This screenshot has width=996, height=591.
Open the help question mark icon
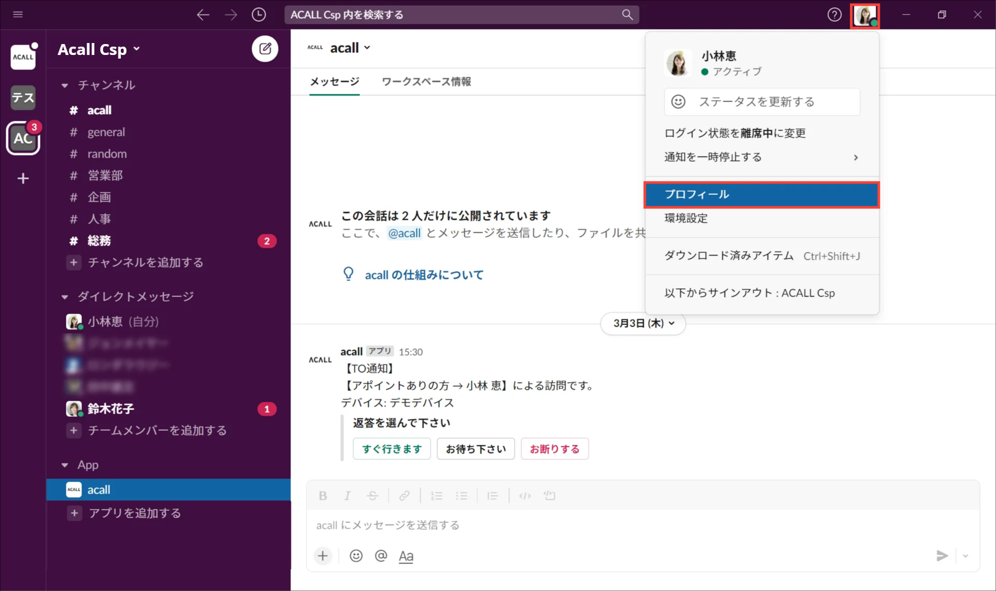coord(834,15)
